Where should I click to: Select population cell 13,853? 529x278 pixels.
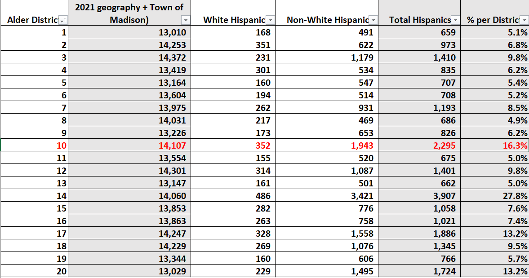[x=129, y=208]
